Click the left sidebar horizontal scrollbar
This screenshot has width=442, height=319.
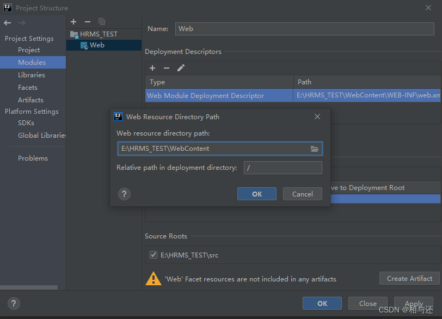(x=29, y=287)
